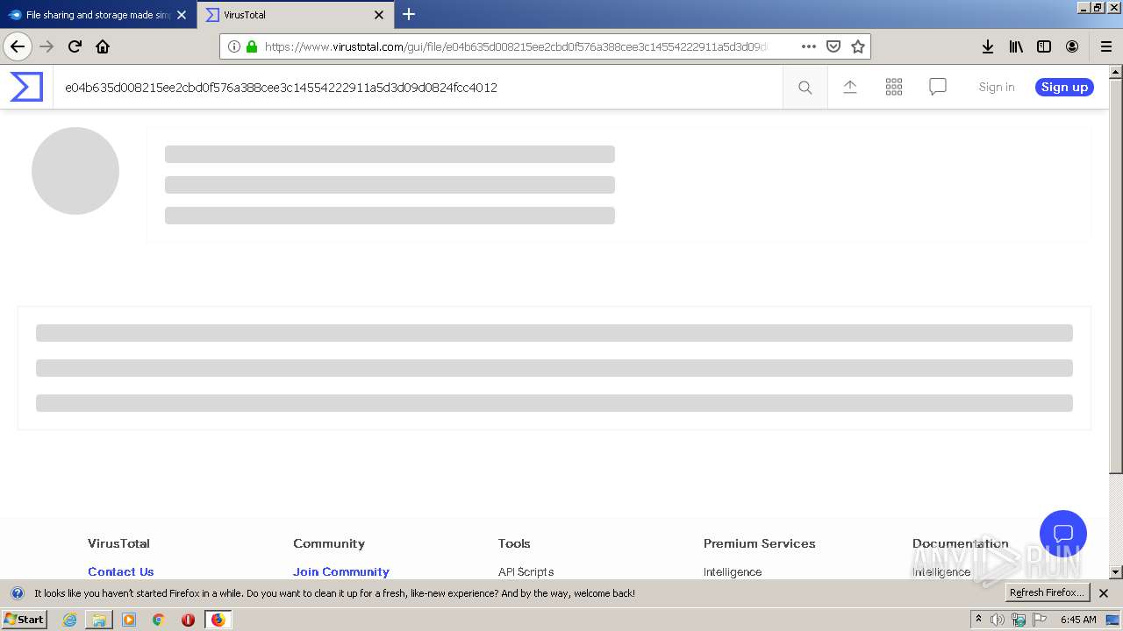Open Internet Explorer from taskbar
The width and height of the screenshot is (1123, 631).
(x=69, y=620)
